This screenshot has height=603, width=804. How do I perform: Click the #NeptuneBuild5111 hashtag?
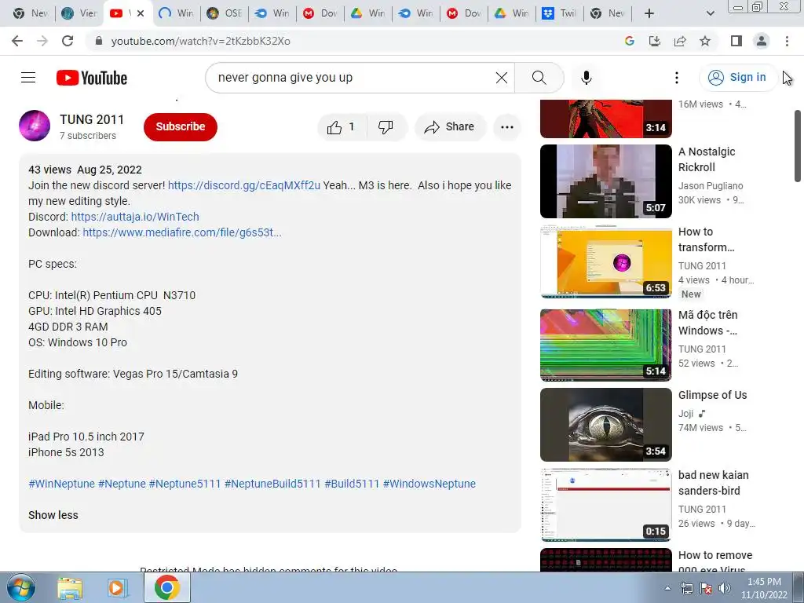(272, 484)
